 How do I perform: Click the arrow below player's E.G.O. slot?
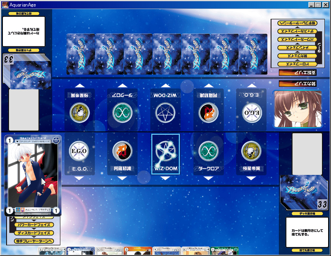pyautogui.click(x=79, y=178)
